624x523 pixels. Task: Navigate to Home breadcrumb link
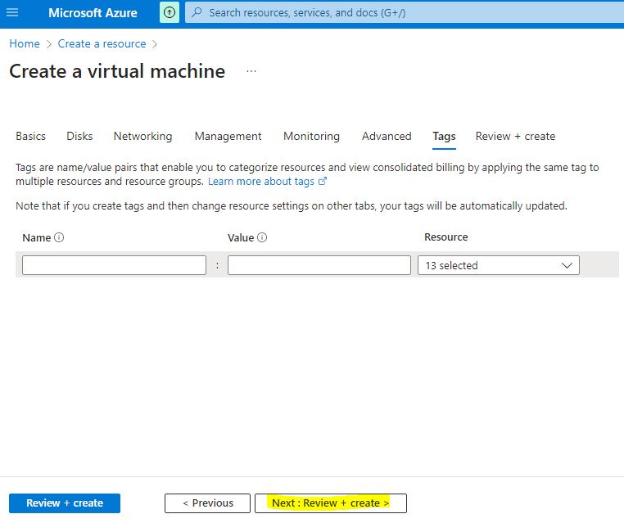click(25, 44)
